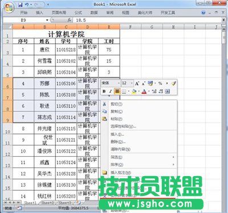Click the Merge and Center icon
Screen dimensions: 228x213
[168, 91]
